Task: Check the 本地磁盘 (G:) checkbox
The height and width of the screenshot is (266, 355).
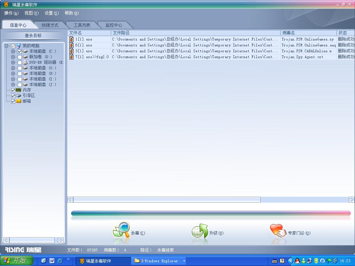Action: coord(20,68)
